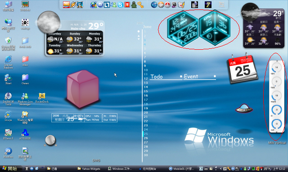Open Skype from the top dock
The width and height of the screenshot is (288, 172).
(120, 5)
